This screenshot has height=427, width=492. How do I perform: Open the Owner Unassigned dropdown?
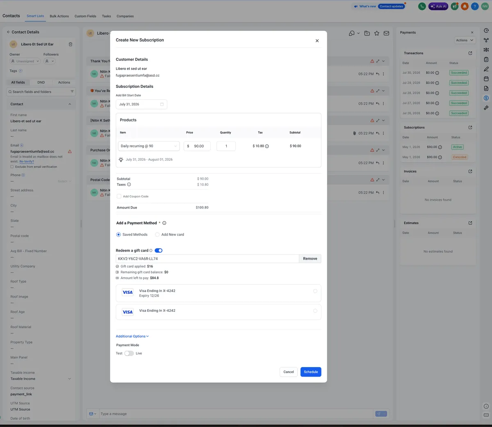click(x=25, y=61)
